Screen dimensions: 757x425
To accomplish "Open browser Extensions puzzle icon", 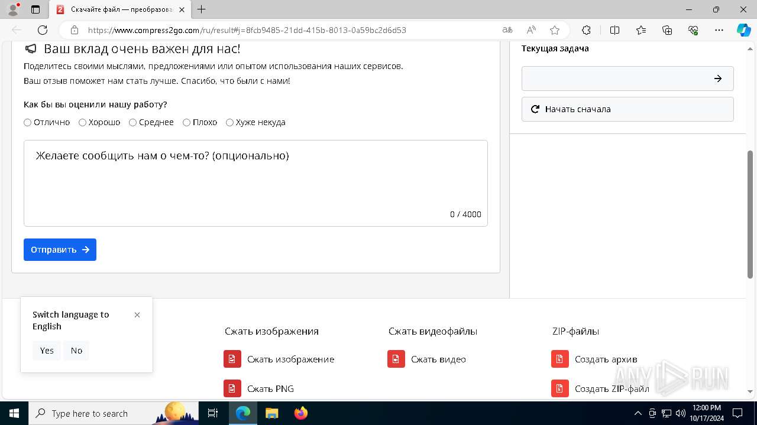I will (586, 30).
